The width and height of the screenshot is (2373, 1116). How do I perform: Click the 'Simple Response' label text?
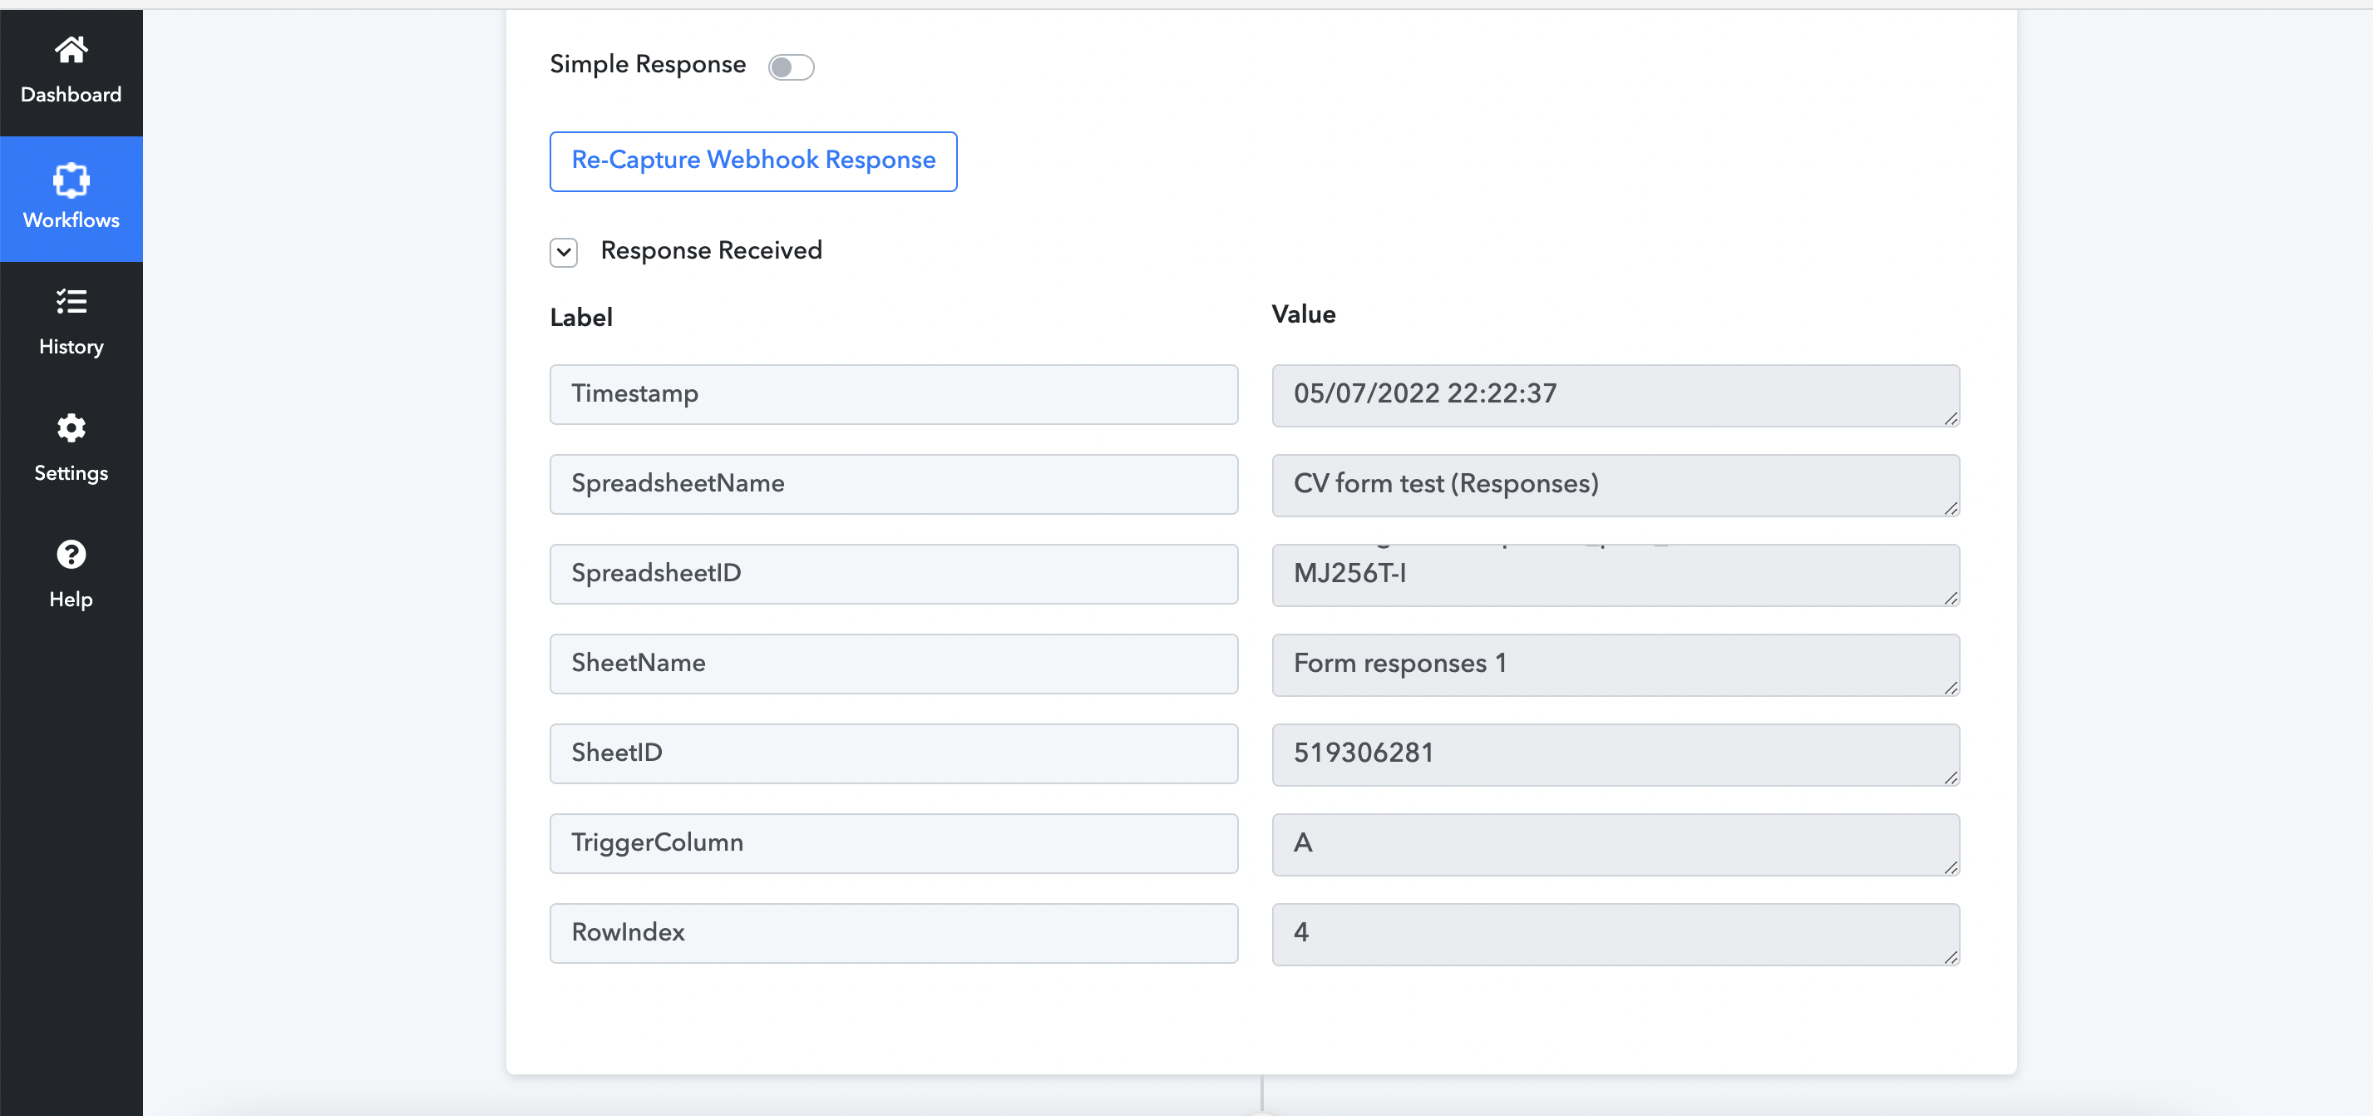pyautogui.click(x=648, y=65)
